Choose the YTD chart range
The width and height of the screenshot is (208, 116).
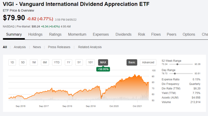[57, 62]
